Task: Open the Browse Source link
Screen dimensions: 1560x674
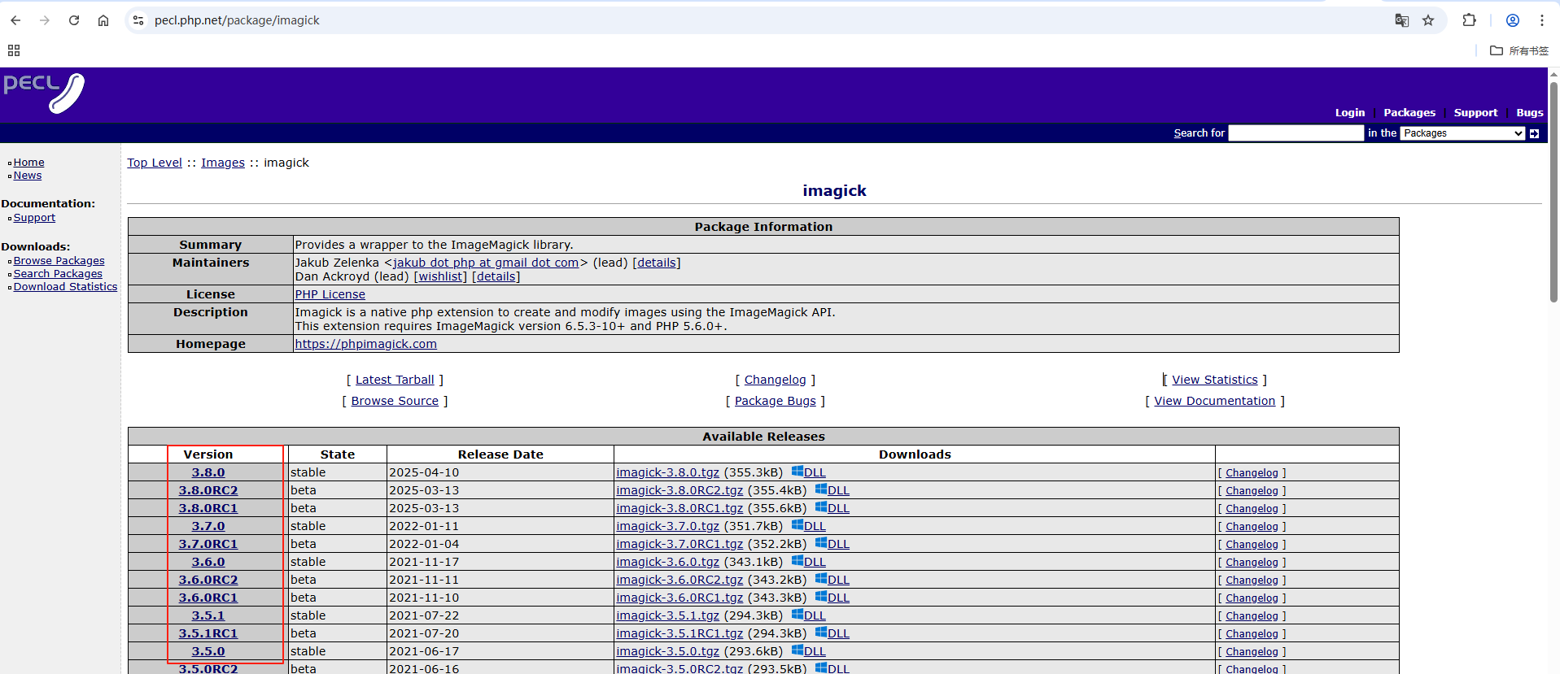Action: (395, 401)
